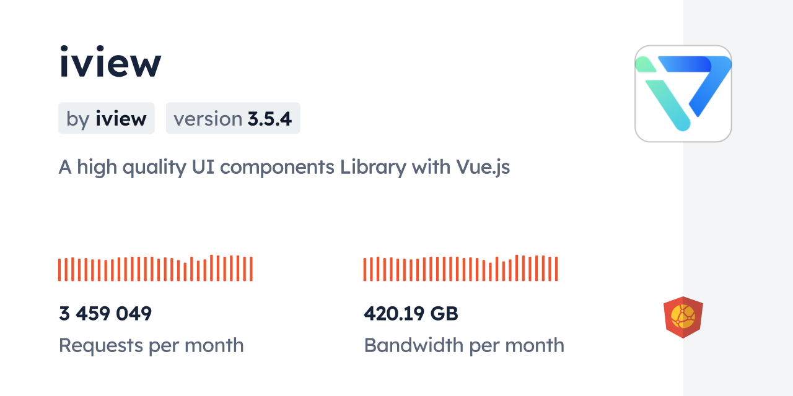The image size is (793, 396).
Task: Click the "Requests per month" label
Action: point(151,345)
